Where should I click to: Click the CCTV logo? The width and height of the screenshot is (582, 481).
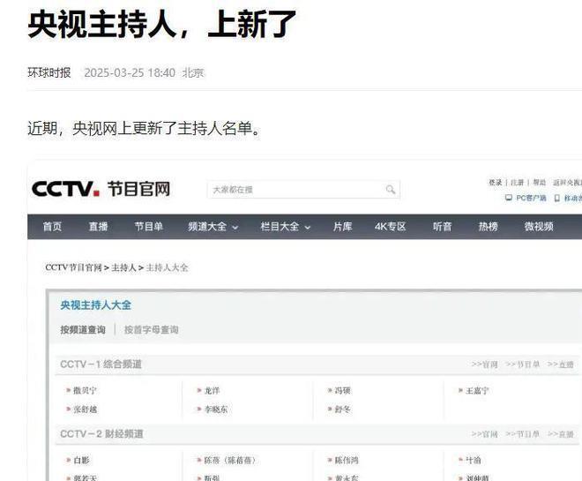65,189
